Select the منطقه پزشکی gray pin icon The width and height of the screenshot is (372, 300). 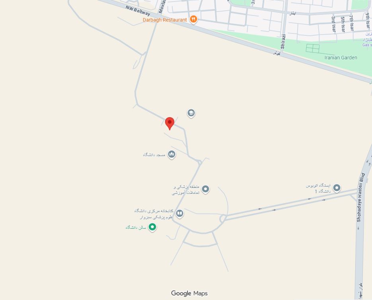(205, 189)
